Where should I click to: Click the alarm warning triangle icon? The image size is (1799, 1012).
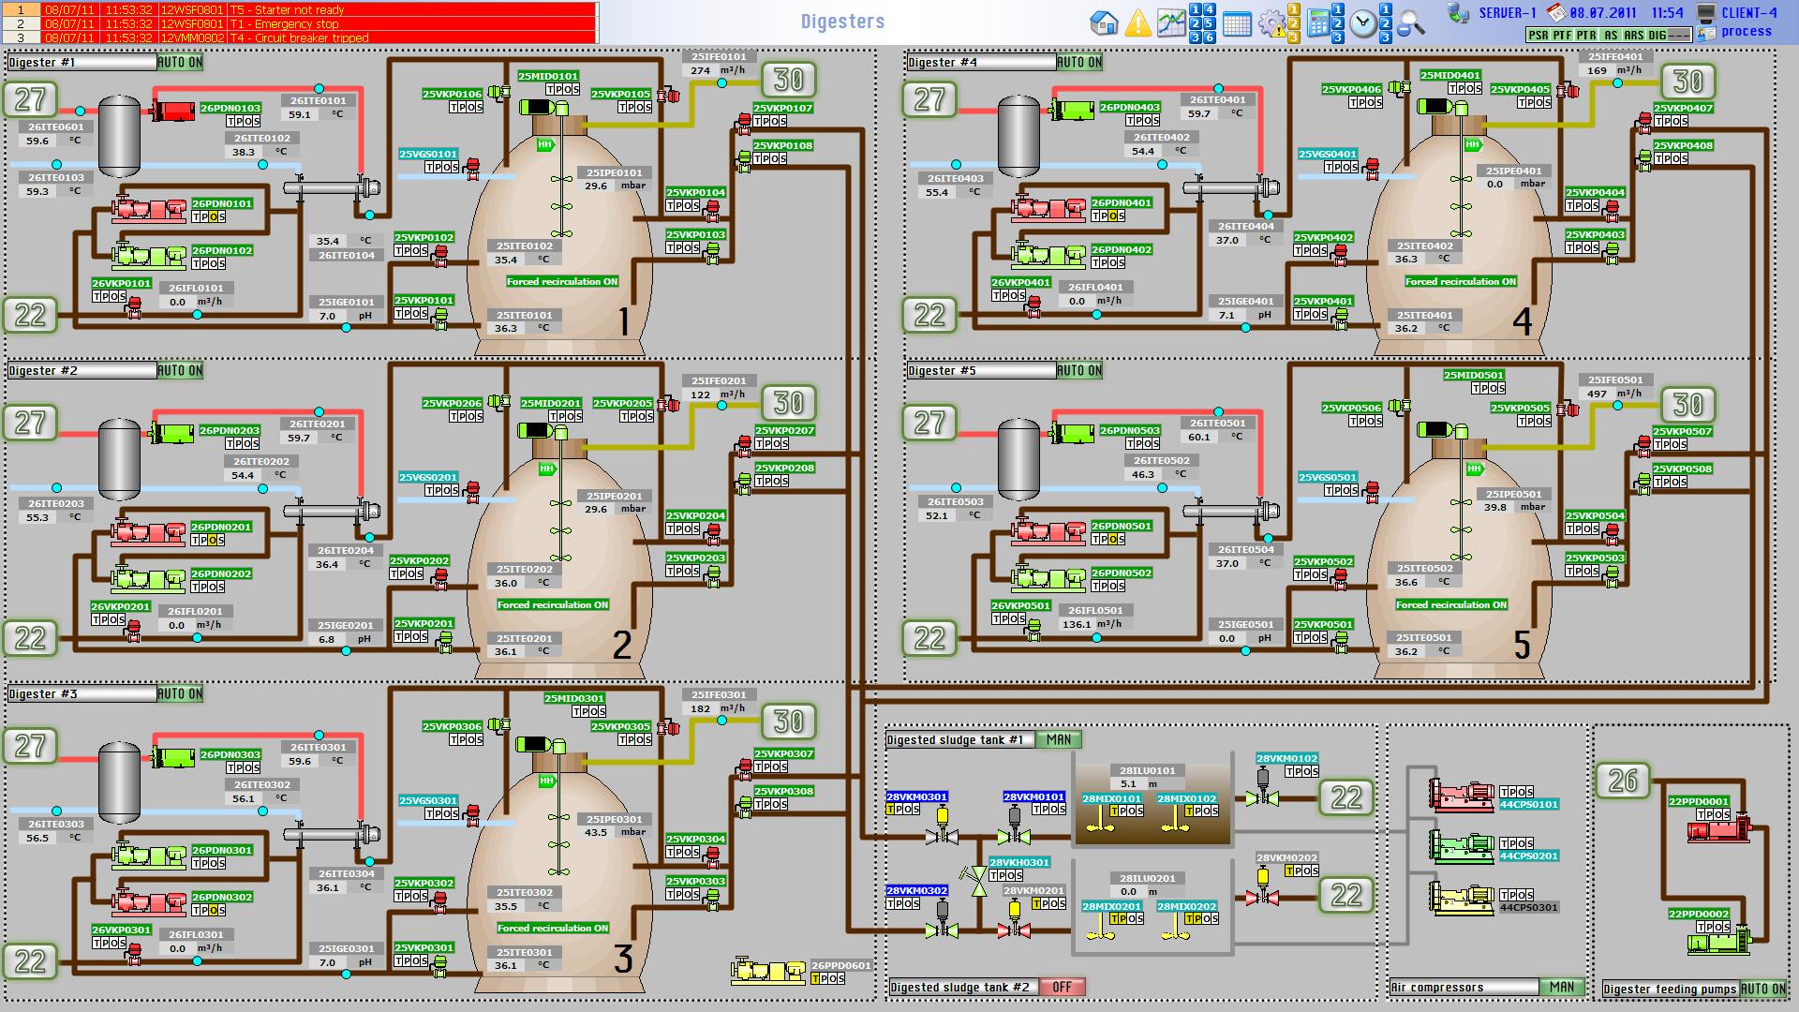(1137, 23)
